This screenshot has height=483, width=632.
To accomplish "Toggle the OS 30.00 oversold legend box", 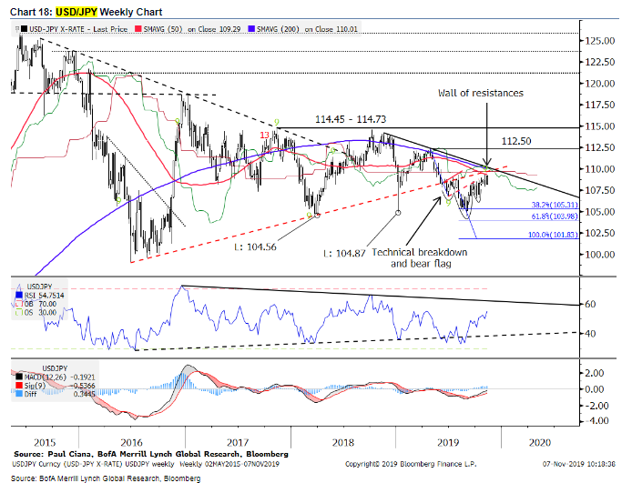I will coord(21,314).
